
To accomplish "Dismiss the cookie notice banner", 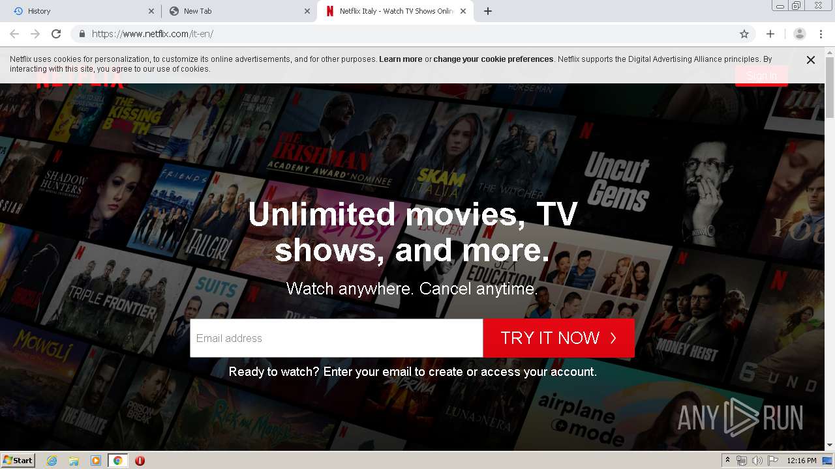I will pyautogui.click(x=811, y=60).
